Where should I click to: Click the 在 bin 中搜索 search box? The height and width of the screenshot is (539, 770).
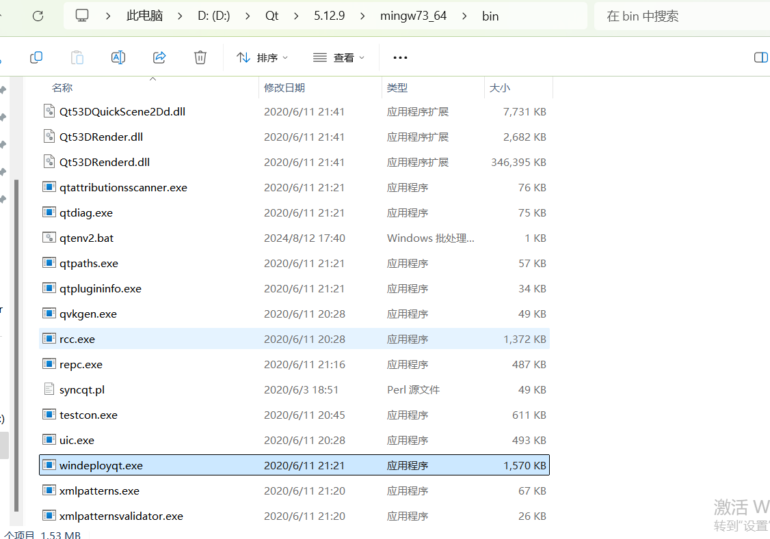(x=682, y=16)
